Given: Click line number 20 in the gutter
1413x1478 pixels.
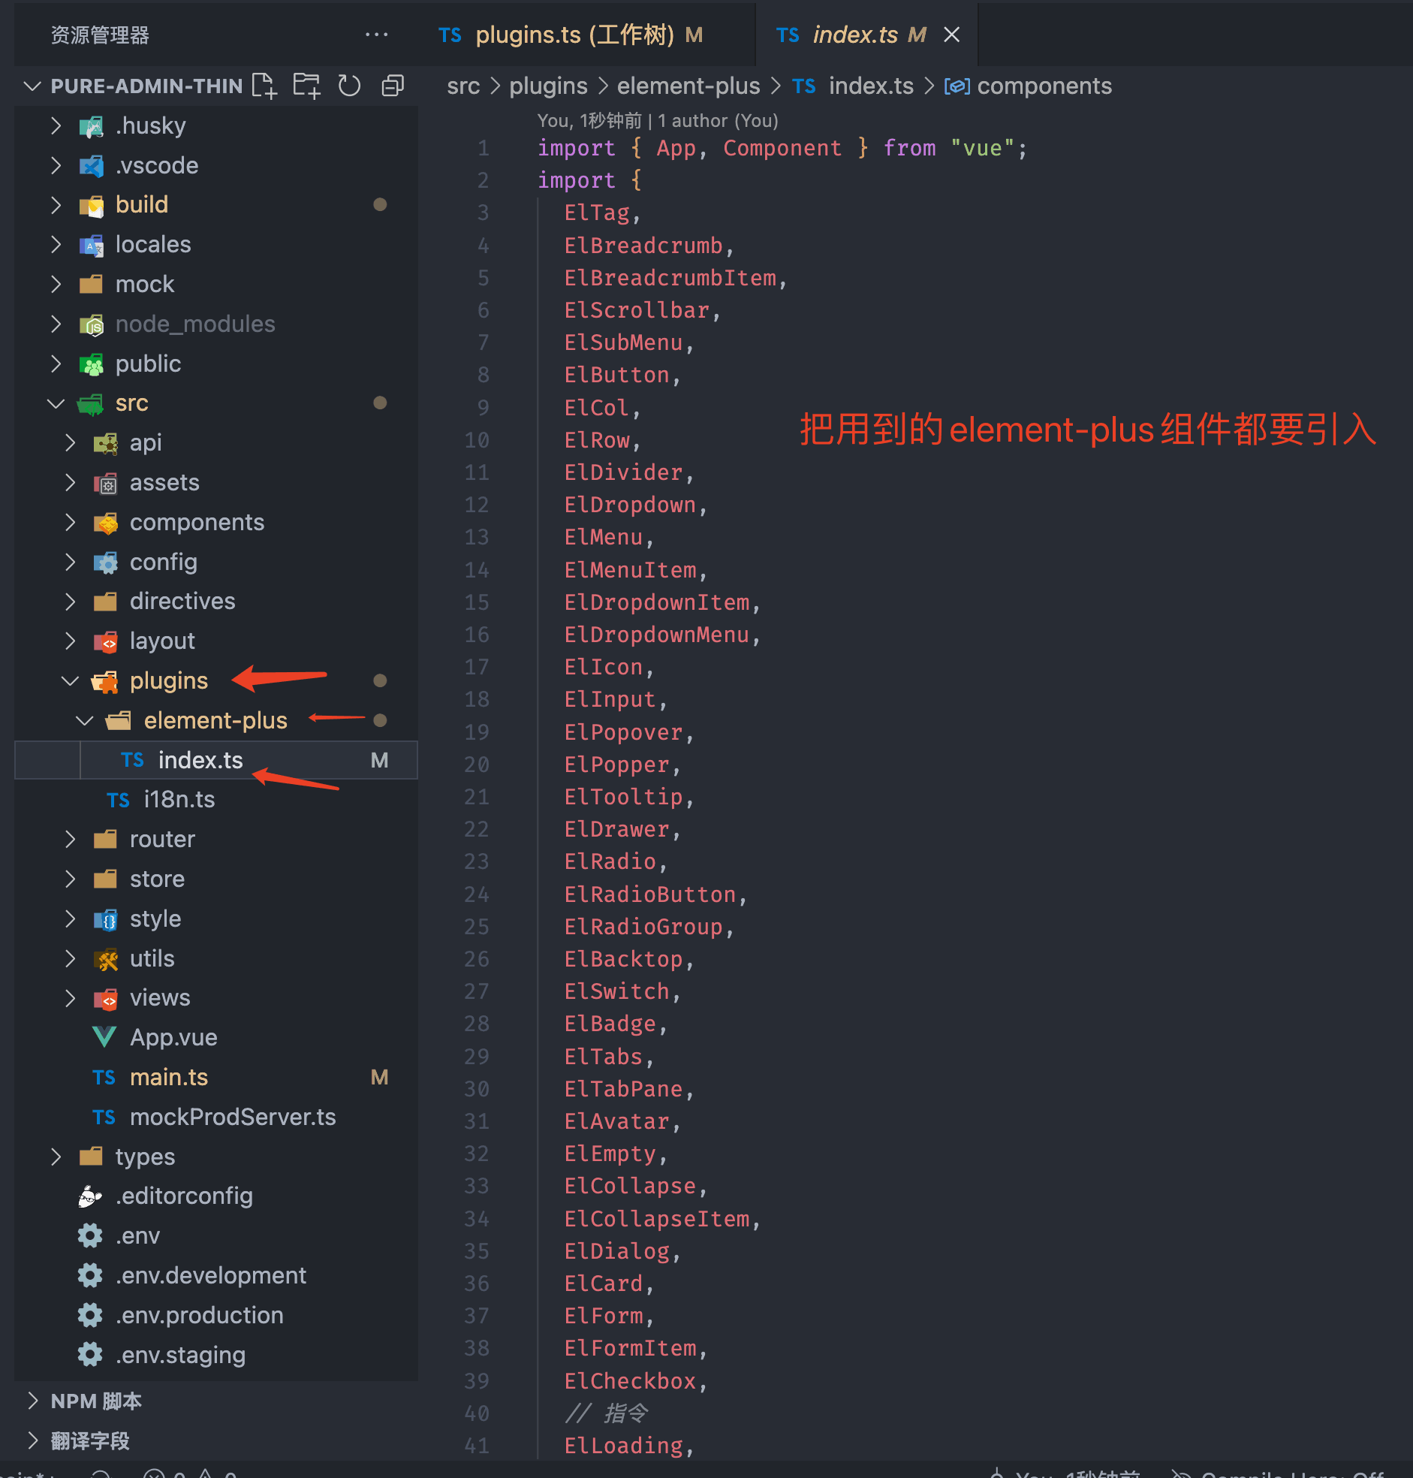Looking at the screenshot, I should coord(476,765).
